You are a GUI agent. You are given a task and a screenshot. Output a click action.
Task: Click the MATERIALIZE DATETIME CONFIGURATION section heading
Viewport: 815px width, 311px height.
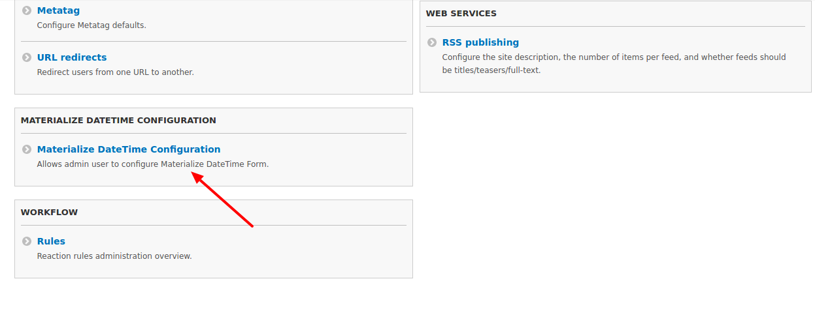click(118, 121)
